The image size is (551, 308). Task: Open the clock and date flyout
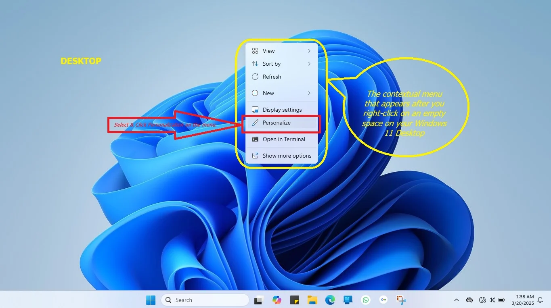523,300
